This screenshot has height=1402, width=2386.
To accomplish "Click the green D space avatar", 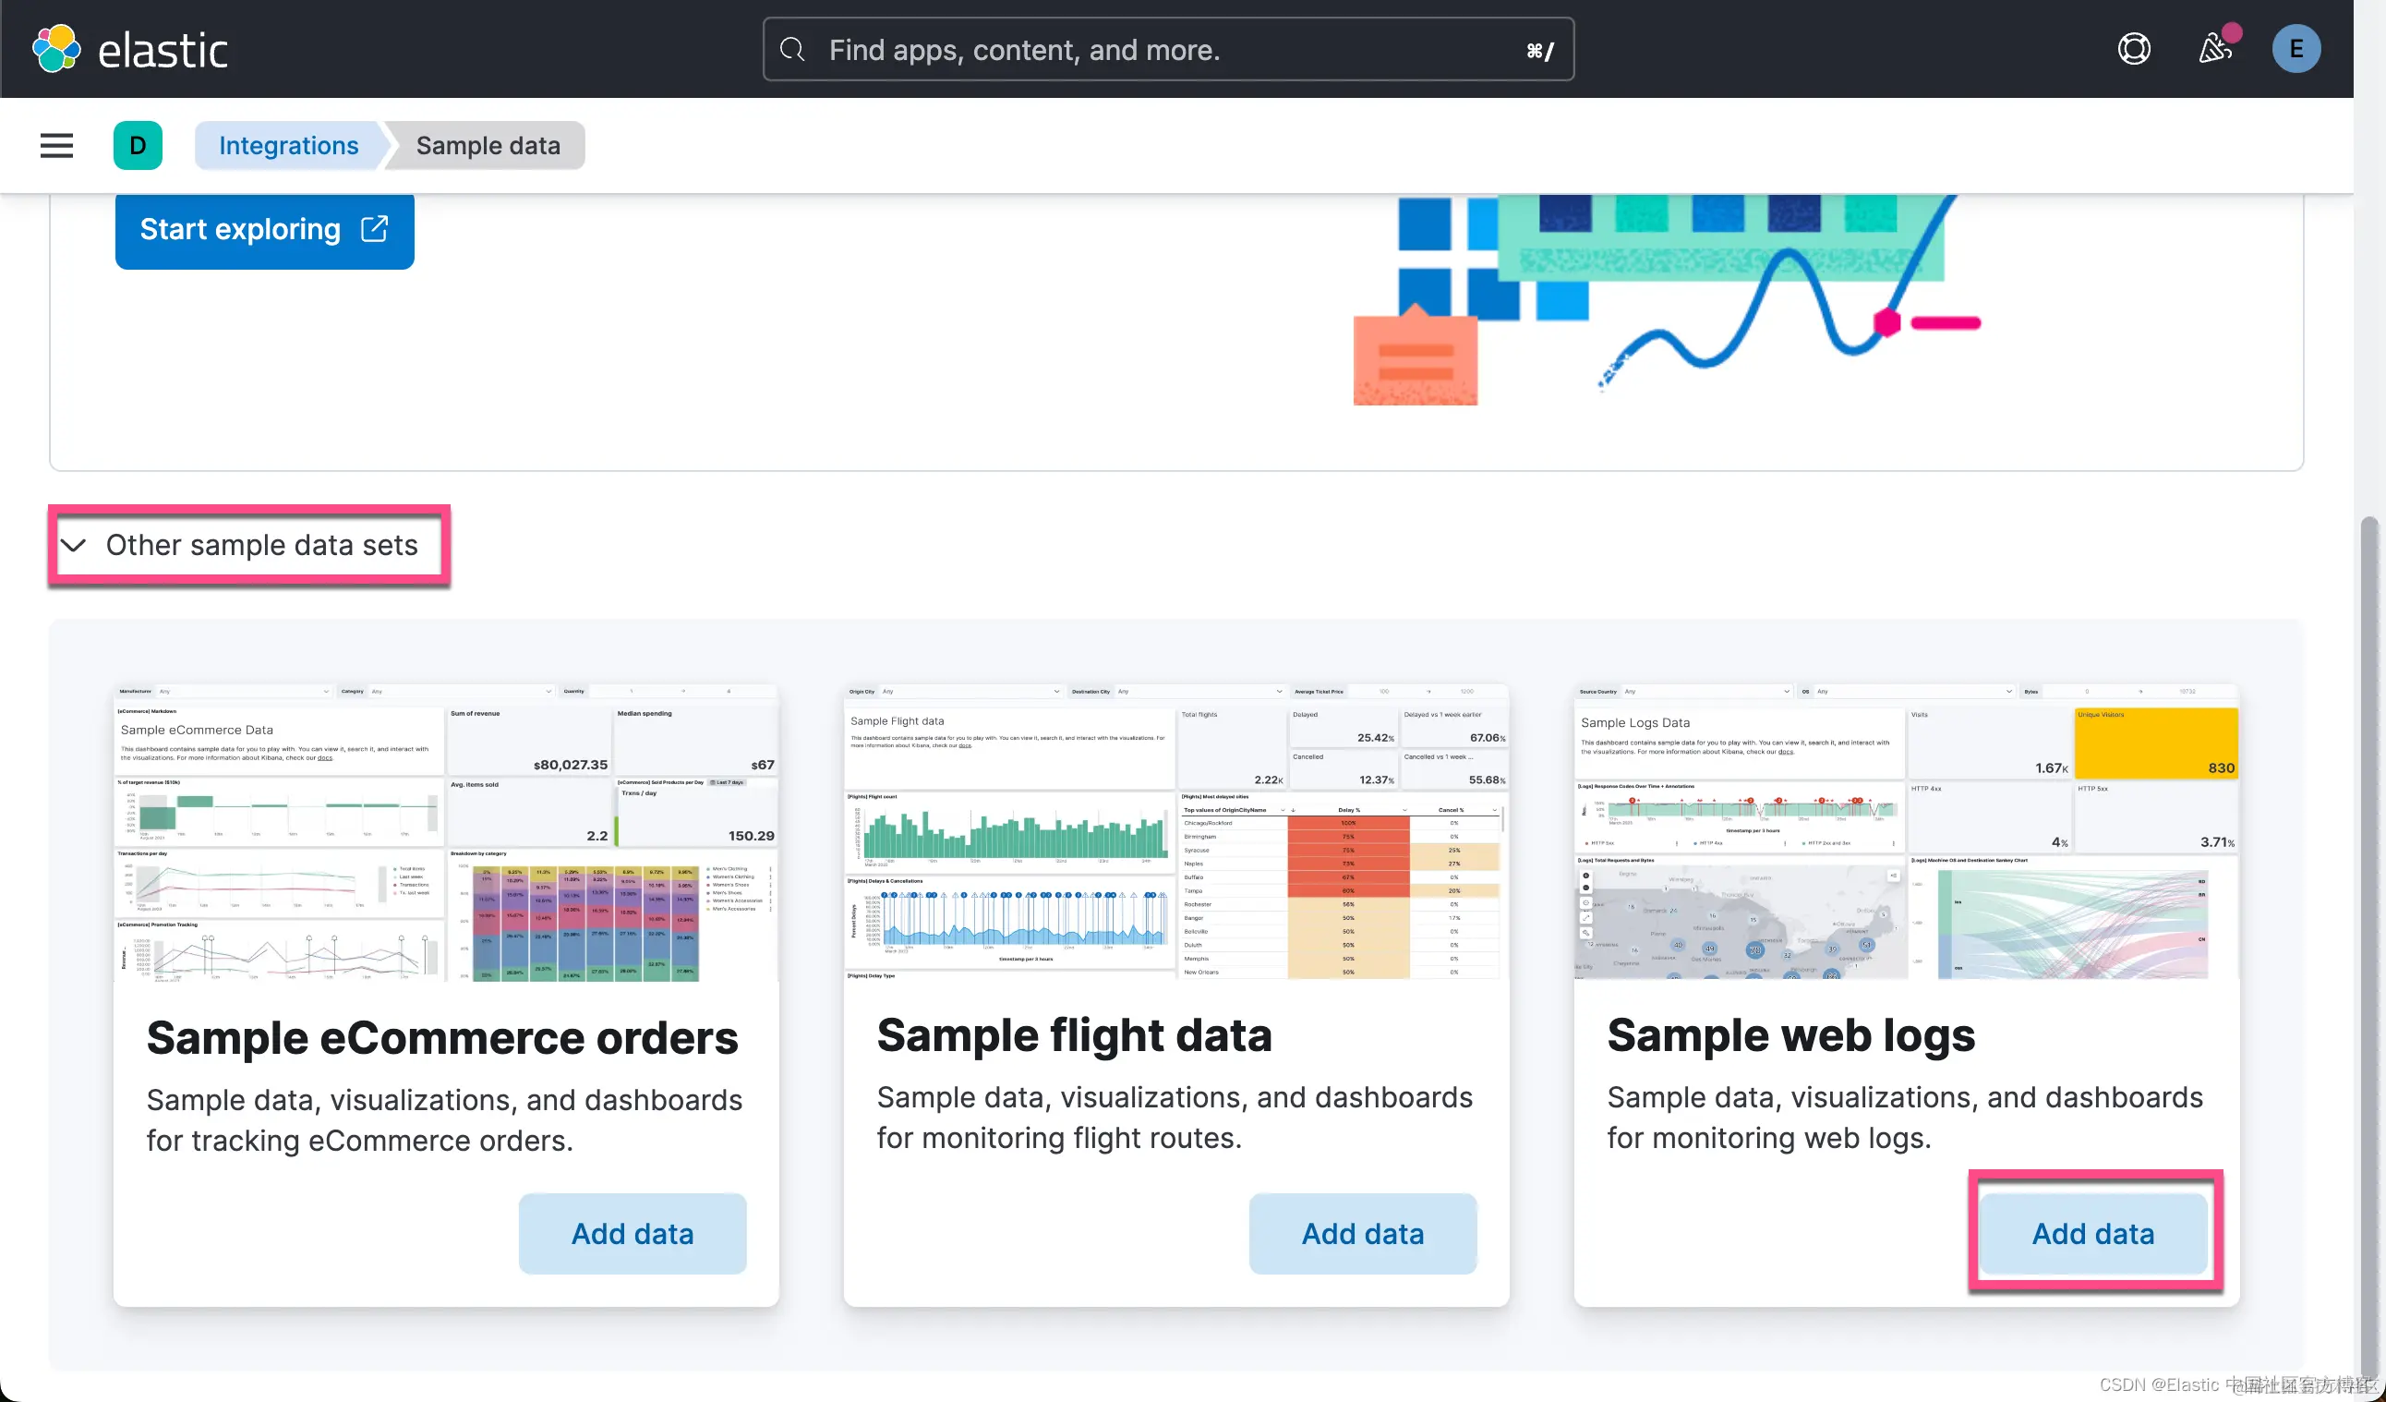I will (139, 146).
